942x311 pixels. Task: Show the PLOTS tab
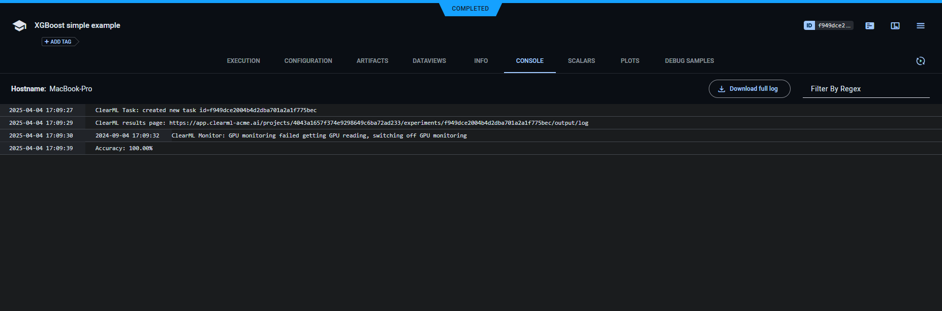[630, 61]
